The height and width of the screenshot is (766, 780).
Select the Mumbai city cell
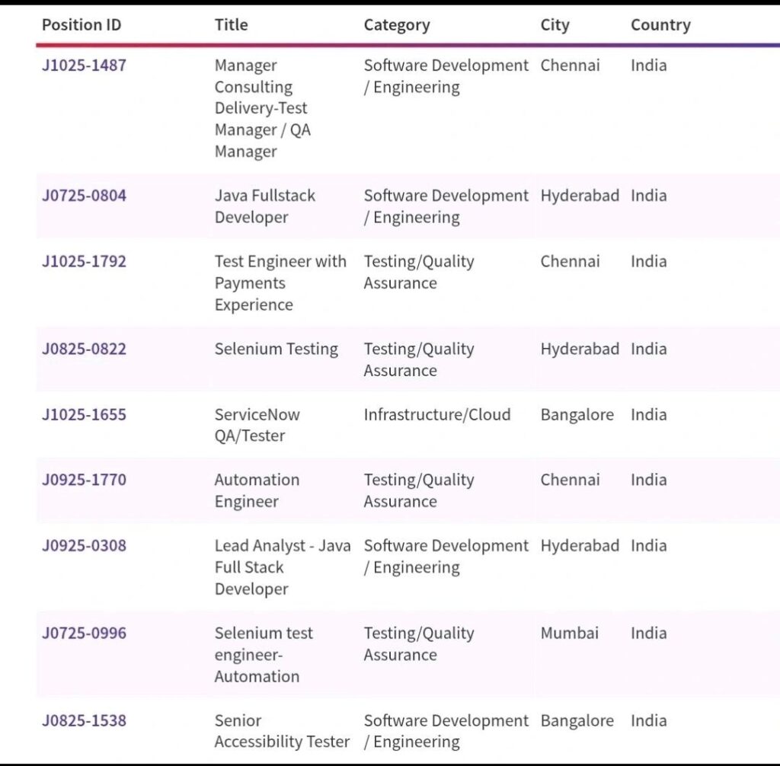coord(569,633)
